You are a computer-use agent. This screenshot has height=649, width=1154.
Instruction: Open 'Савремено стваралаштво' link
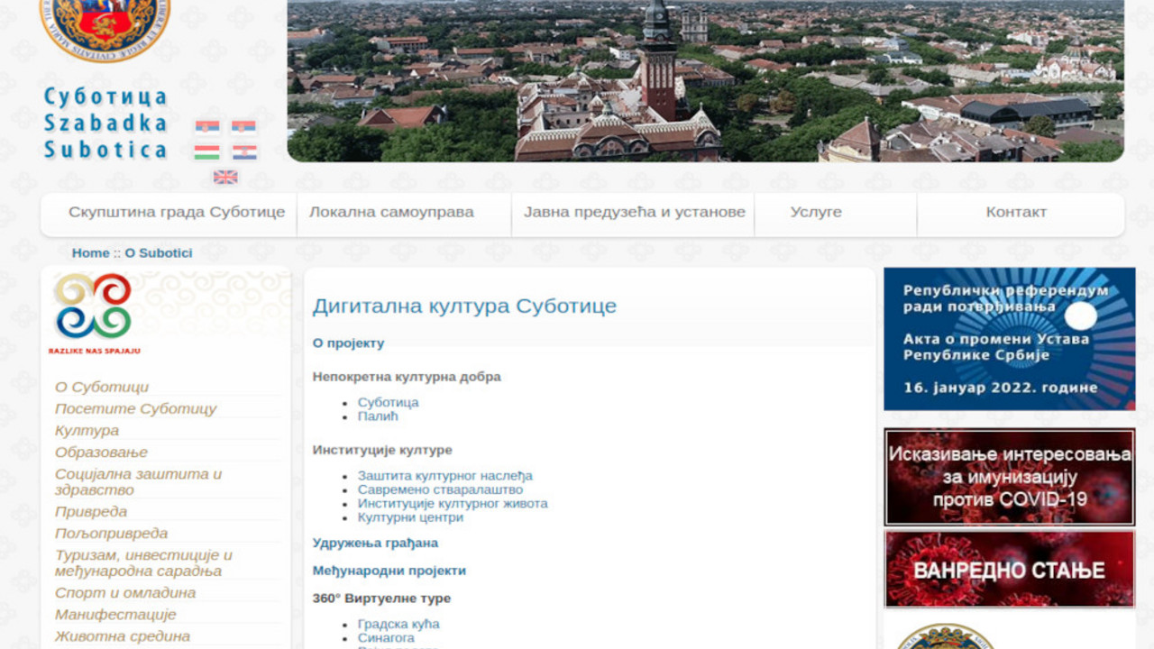pos(440,489)
